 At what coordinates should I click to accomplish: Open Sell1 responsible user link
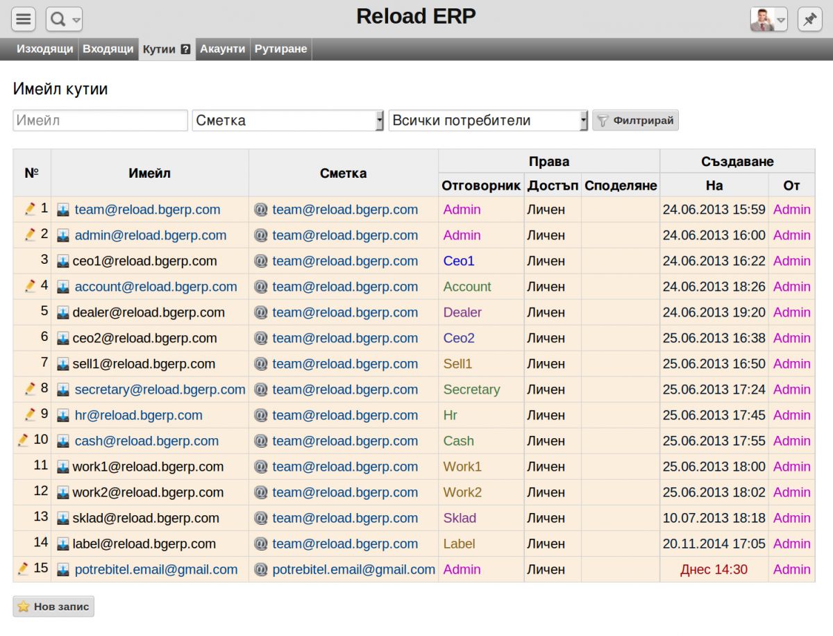[457, 364]
